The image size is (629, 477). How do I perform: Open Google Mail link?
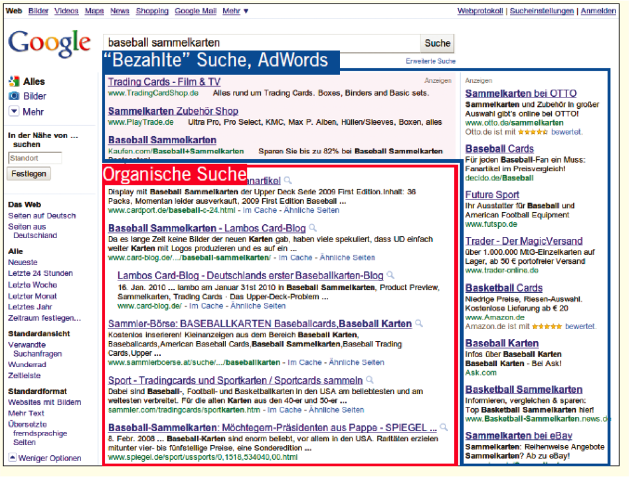(196, 11)
